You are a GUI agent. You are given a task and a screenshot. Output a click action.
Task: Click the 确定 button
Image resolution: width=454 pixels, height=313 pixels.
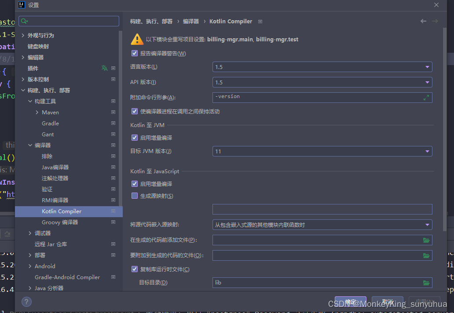(x=350, y=302)
